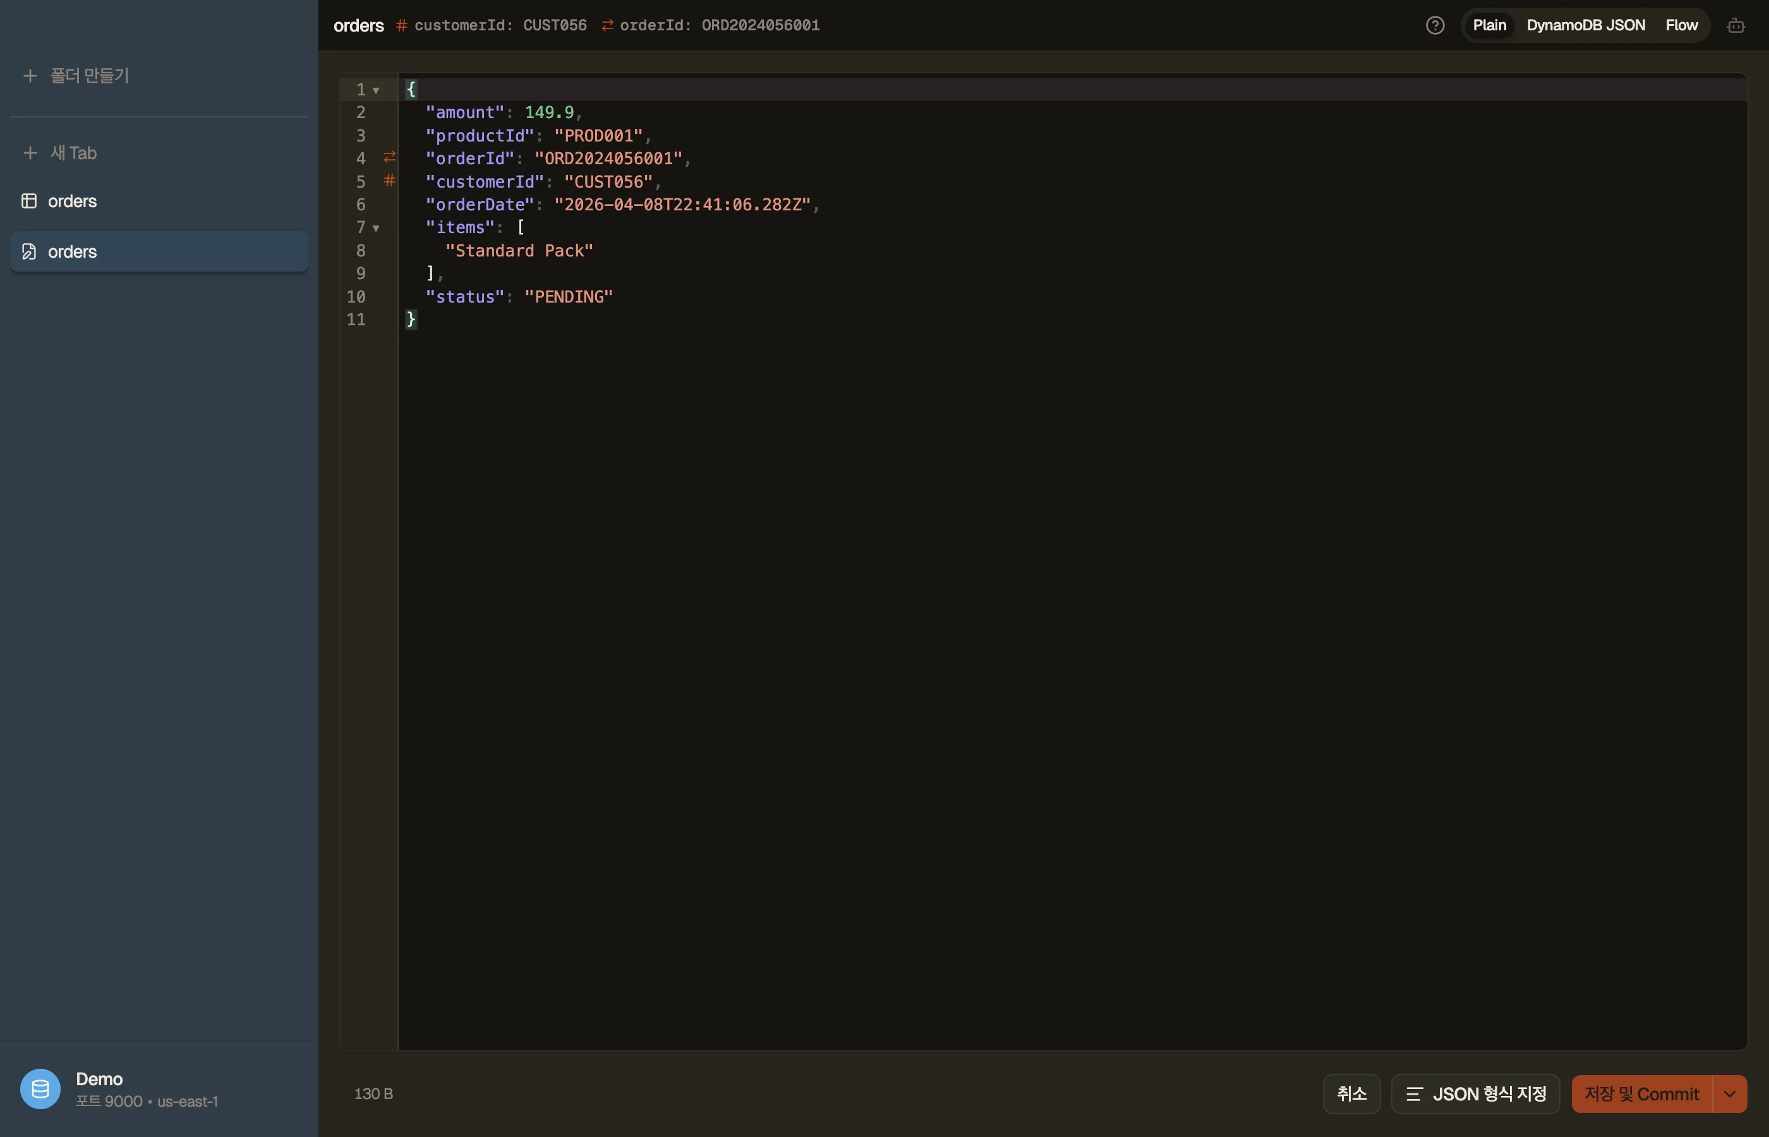Click the sort key arrows icon on line 4
1769x1137 pixels.
tap(390, 157)
